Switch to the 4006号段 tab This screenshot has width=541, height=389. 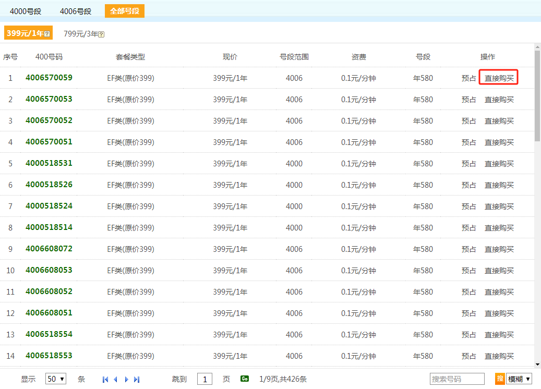point(76,11)
